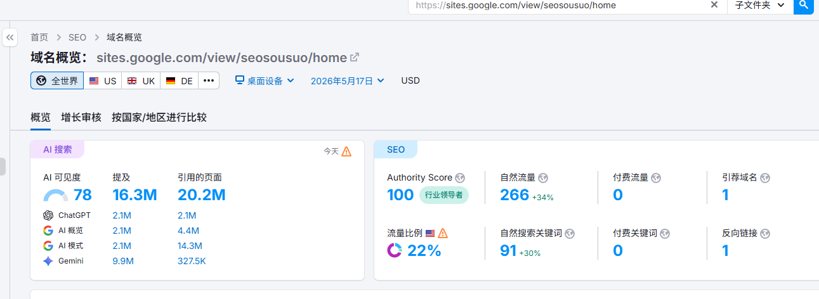This screenshot has width=819, height=299.
Task: Click the Google icon for AI 模式
Action: (48, 246)
